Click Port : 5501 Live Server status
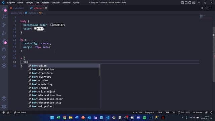 pyautogui.click(x=184, y=113)
